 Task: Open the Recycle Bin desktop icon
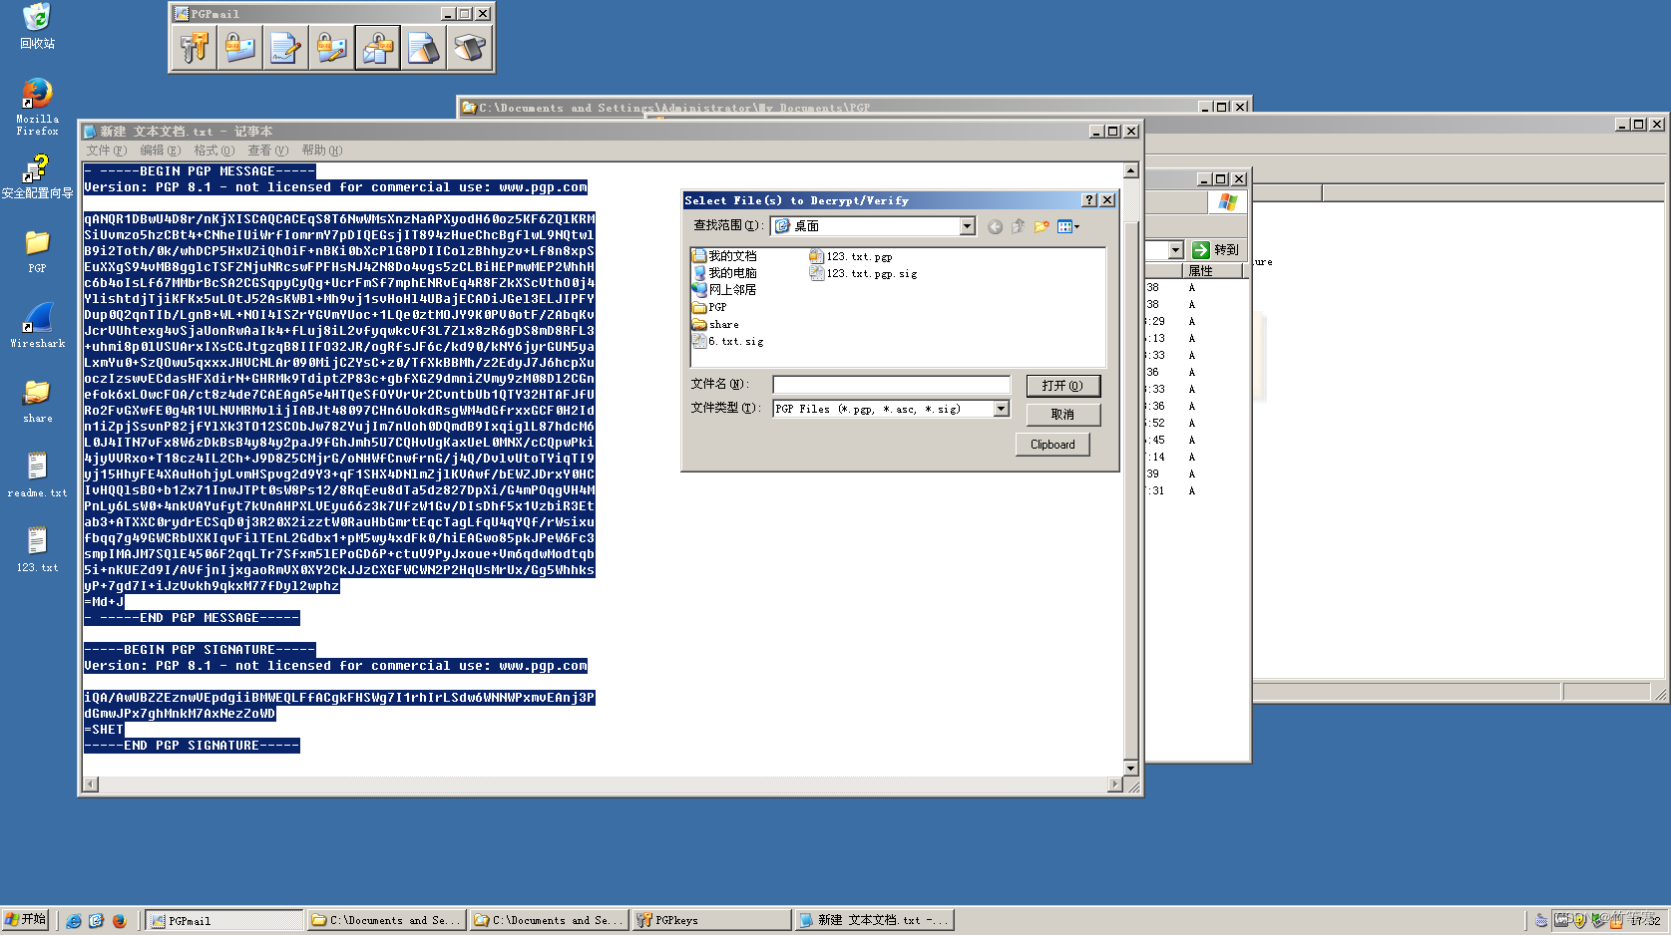click(x=37, y=27)
